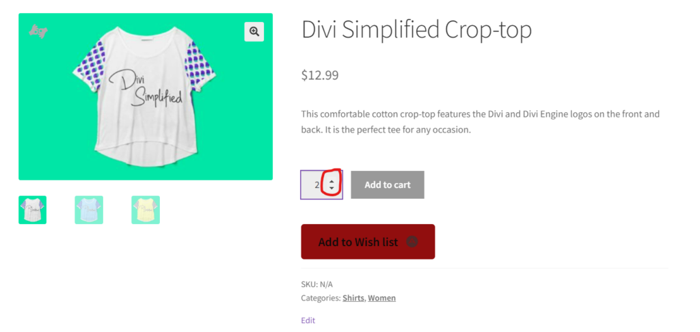Open the Shirts category link
Viewport: 700px width, 332px height.
tap(353, 298)
